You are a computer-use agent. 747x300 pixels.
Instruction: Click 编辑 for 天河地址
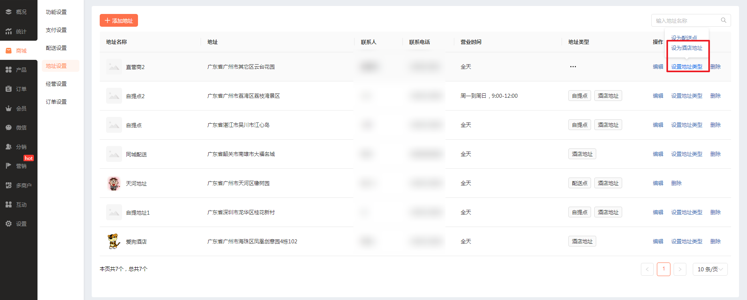658,183
